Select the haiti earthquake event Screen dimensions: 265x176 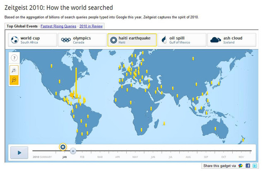[x=132, y=40]
